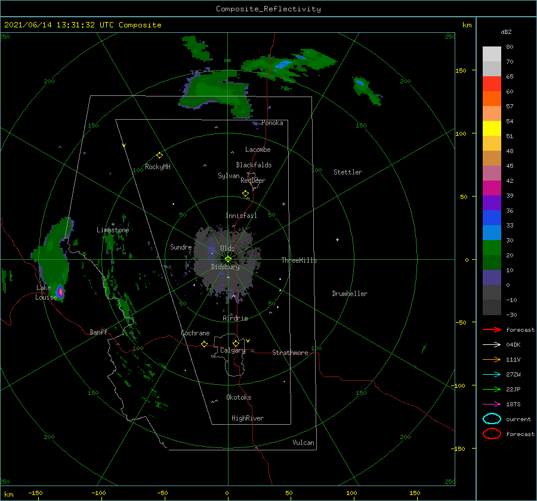Click the asterisk marker above Limestone

113,225
